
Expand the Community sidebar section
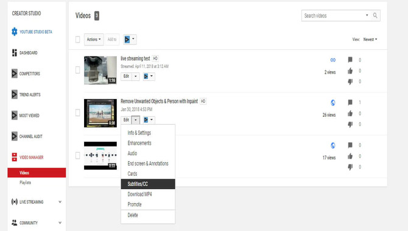[x=60, y=222]
